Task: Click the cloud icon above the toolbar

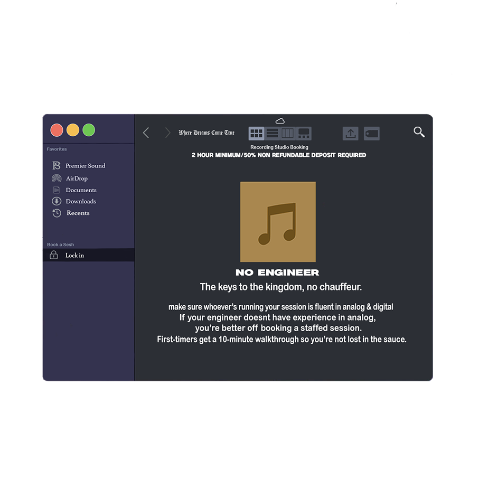Action: coord(280,121)
